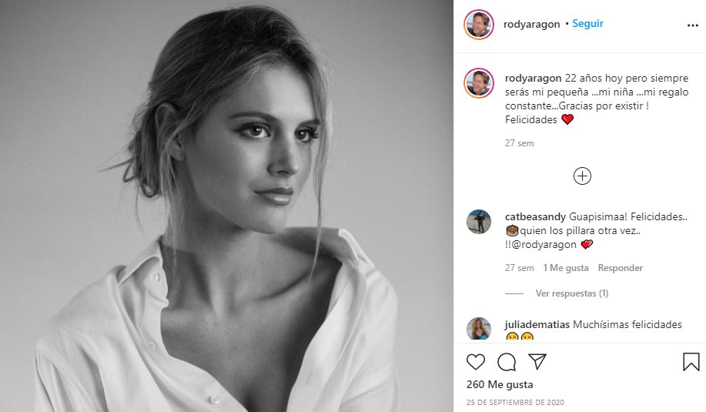Click 1 Me gusta on catbeasandy's comment

566,268
